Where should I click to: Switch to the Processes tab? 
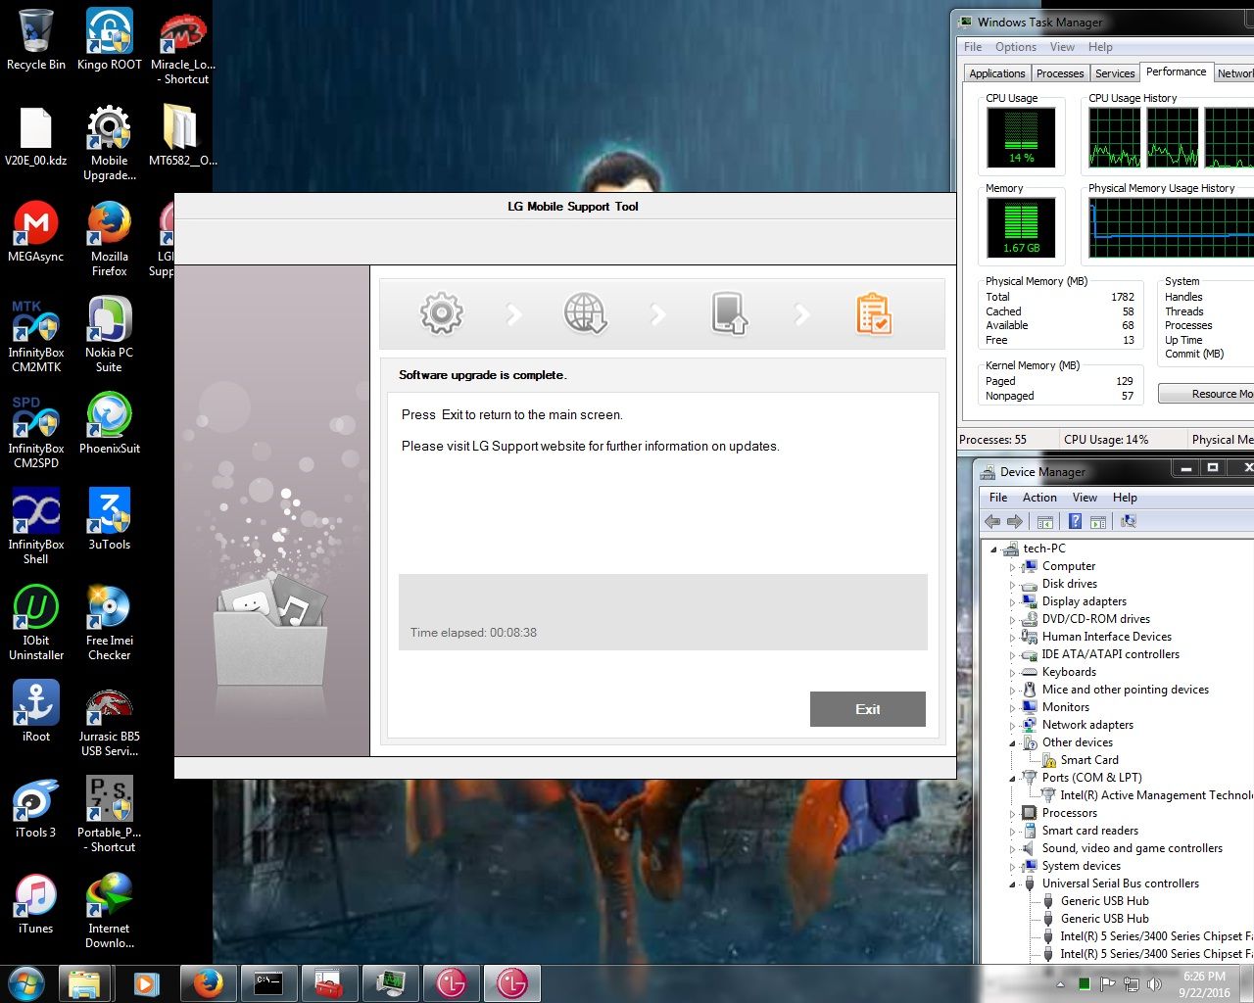tap(1059, 73)
